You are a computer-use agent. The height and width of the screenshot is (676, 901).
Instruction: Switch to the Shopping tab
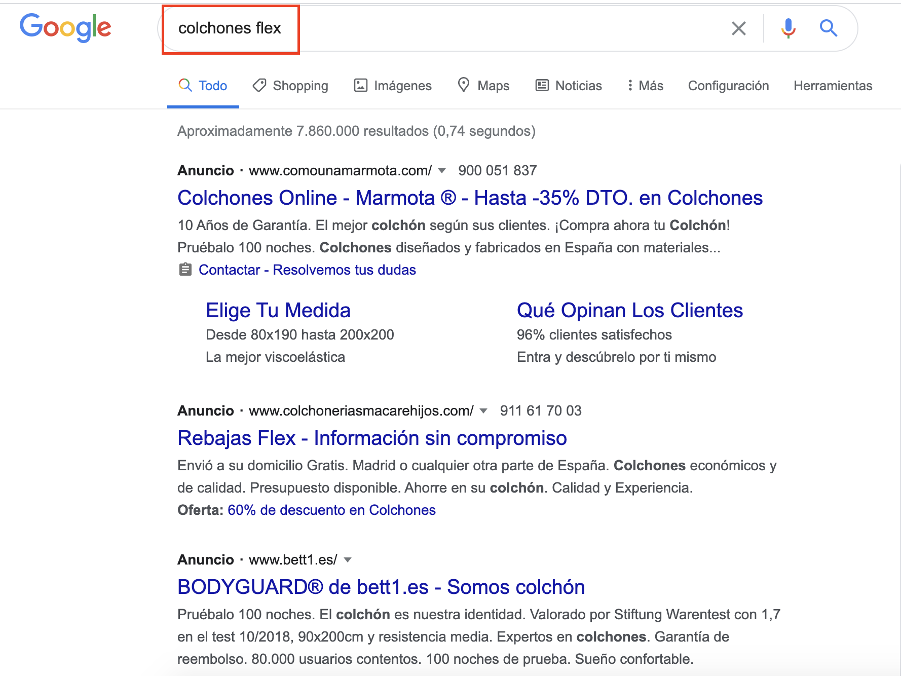click(290, 86)
